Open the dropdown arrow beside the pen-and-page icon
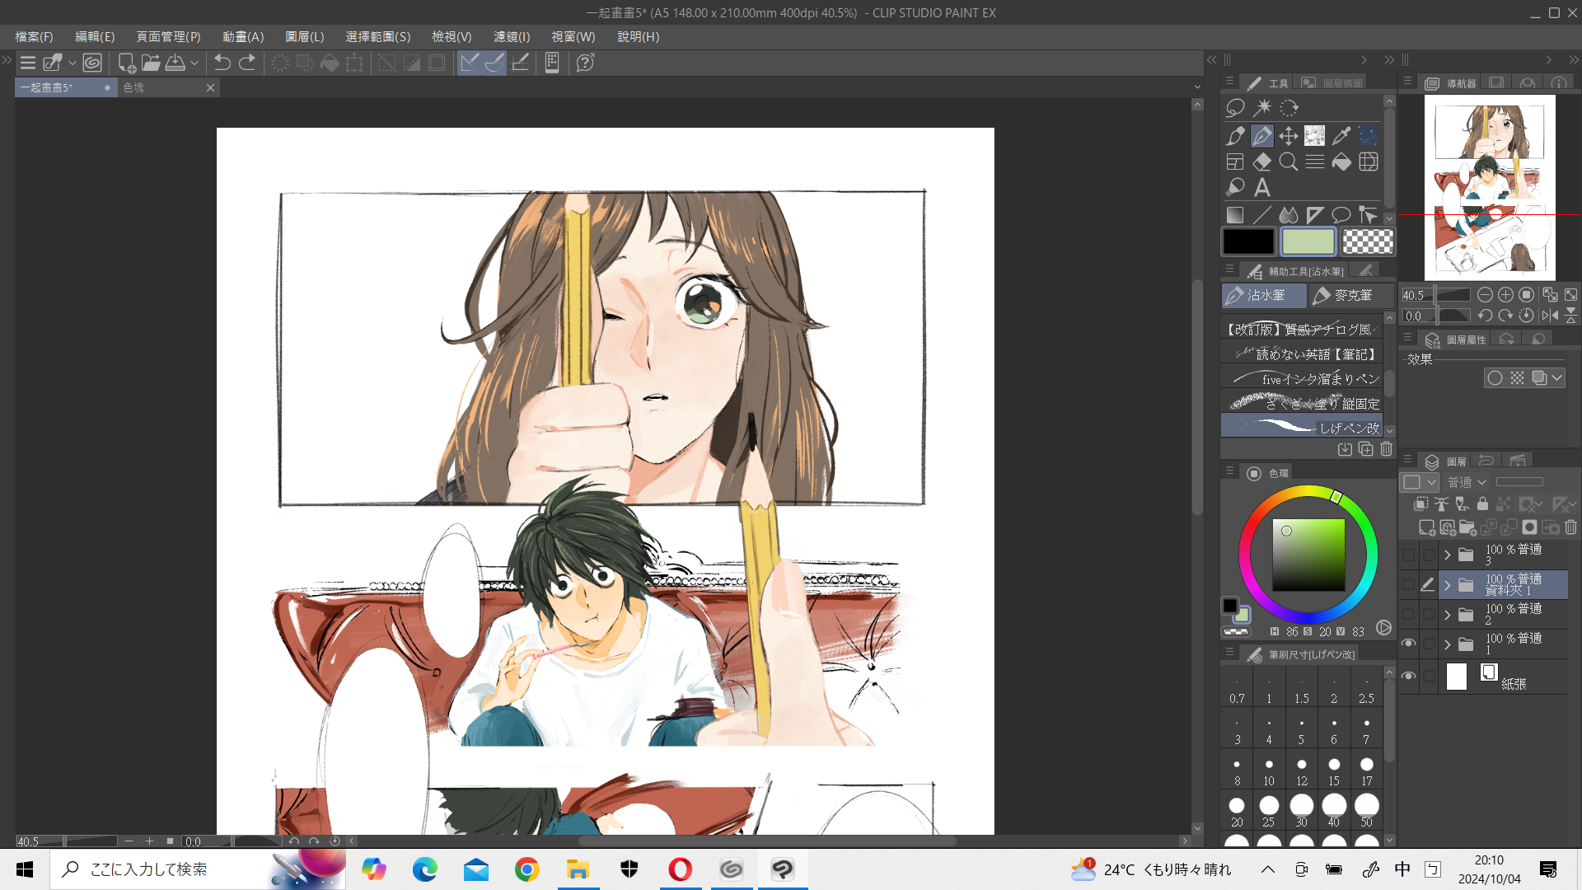The width and height of the screenshot is (1582, 890). 73,63
